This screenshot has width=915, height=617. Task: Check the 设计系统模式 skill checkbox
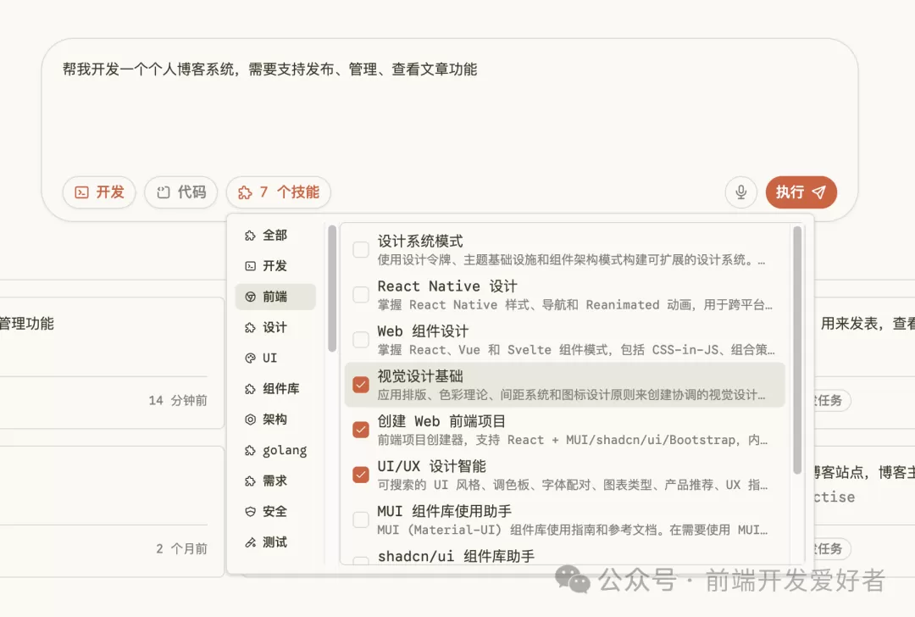click(x=361, y=250)
